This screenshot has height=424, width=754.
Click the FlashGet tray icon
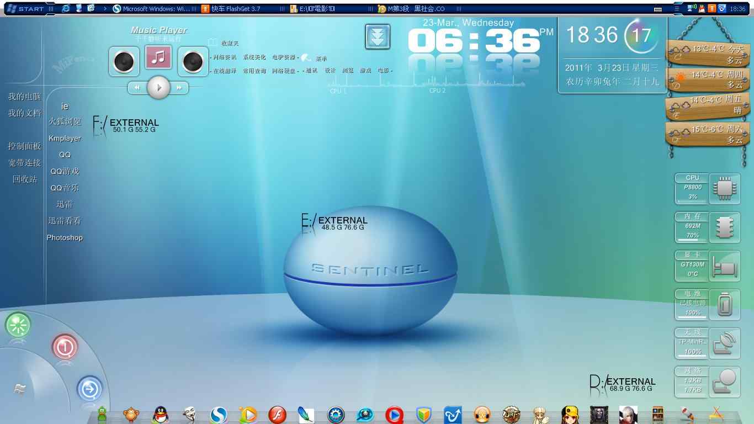click(x=712, y=8)
